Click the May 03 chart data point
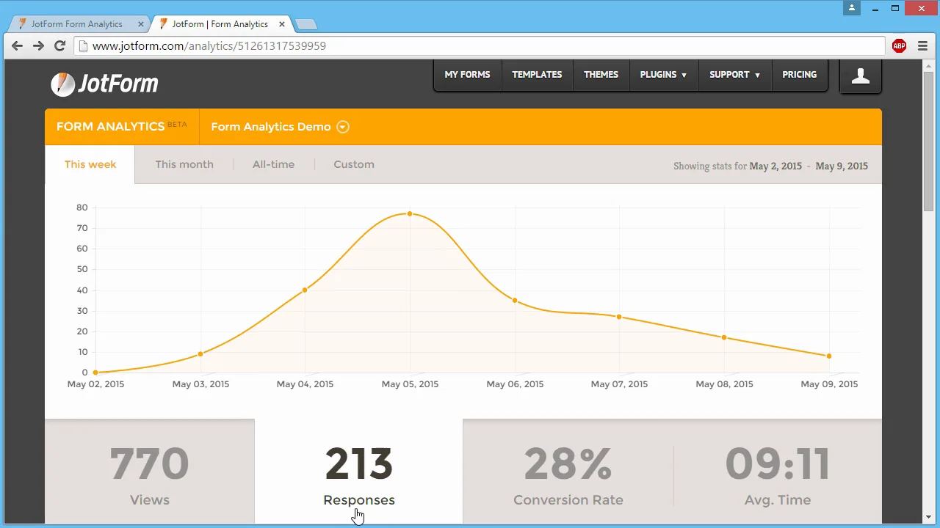940x528 pixels. click(200, 354)
